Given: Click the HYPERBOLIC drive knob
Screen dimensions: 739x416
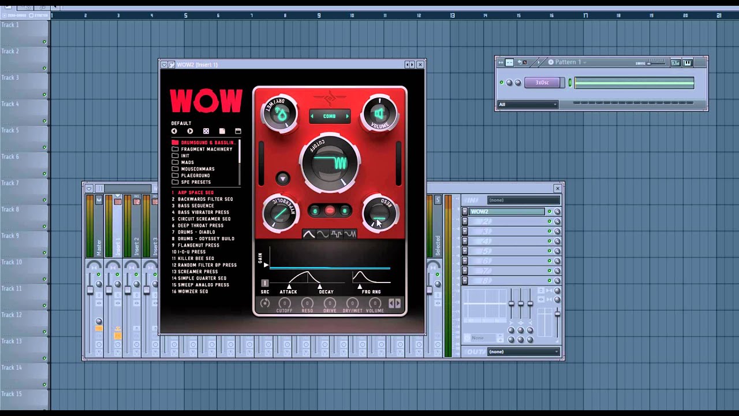Looking at the screenshot, I should 281,213.
